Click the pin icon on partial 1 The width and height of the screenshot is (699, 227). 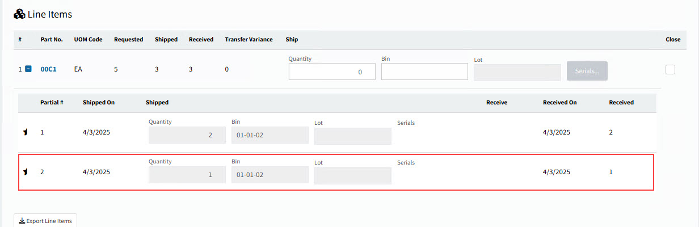tap(25, 132)
